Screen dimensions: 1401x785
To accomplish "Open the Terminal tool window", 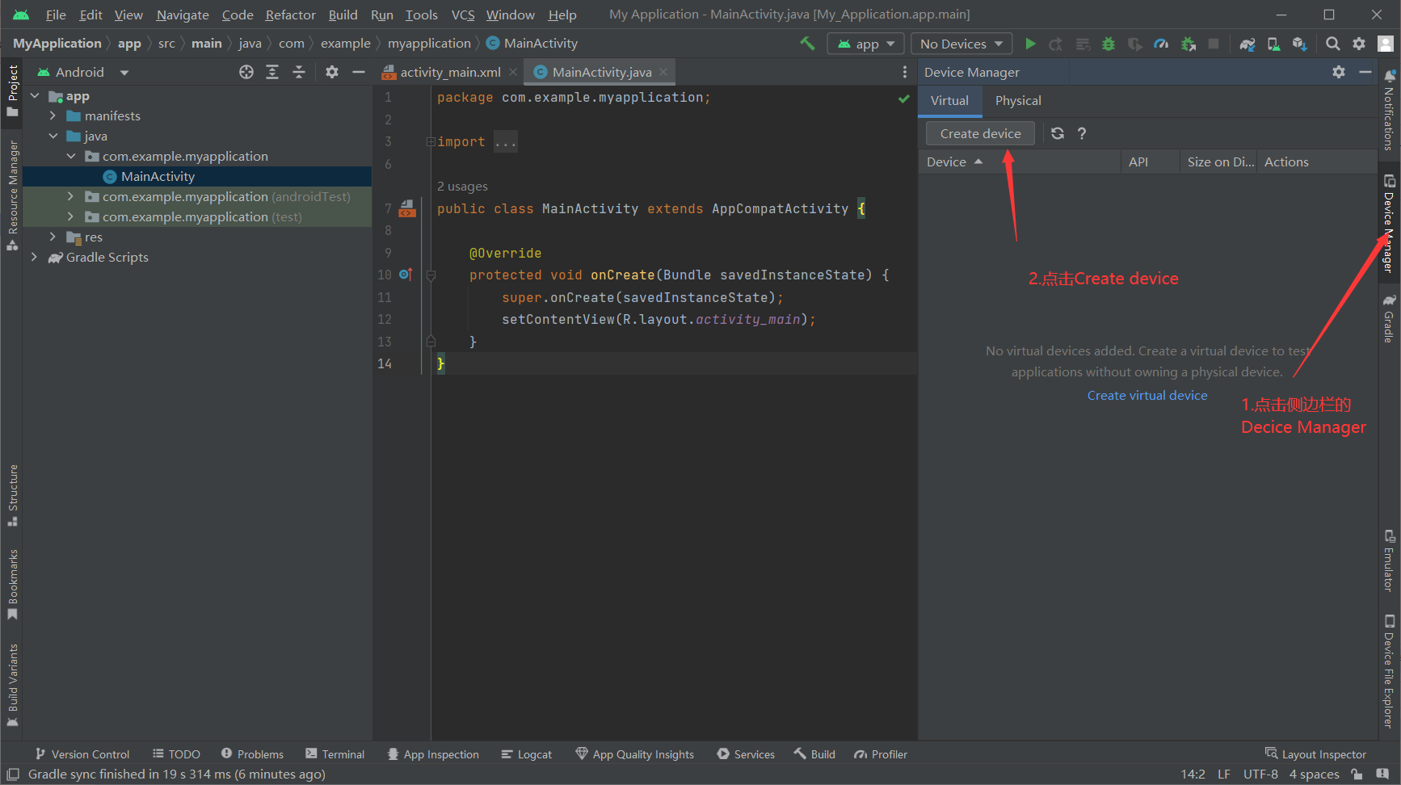I will [335, 754].
